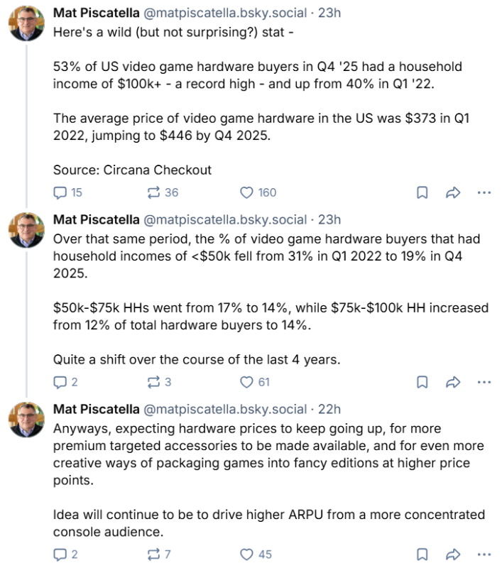Screen dimensions: 502x568
Task: Like the post with 160 likes
Action: click(247, 192)
